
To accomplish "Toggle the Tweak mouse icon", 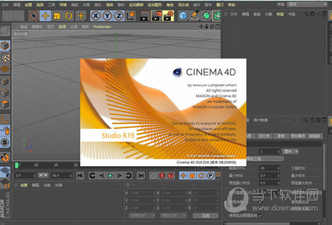I will coord(5,131).
